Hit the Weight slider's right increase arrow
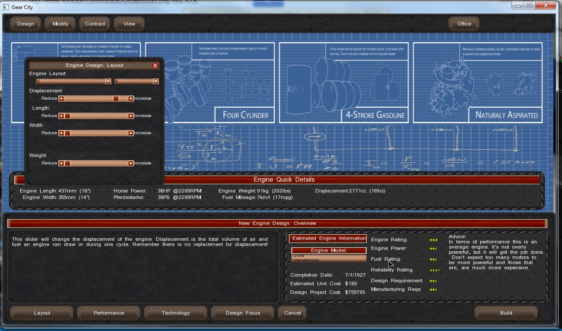This screenshot has height=331, width=562. (130, 163)
